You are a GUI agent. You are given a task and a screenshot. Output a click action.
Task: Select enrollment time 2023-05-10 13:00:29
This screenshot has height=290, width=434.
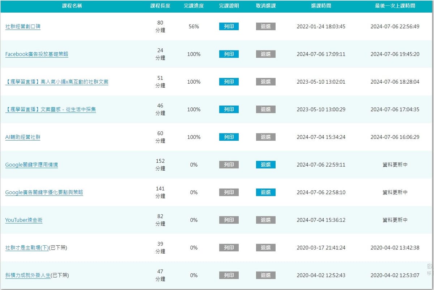[321, 109]
